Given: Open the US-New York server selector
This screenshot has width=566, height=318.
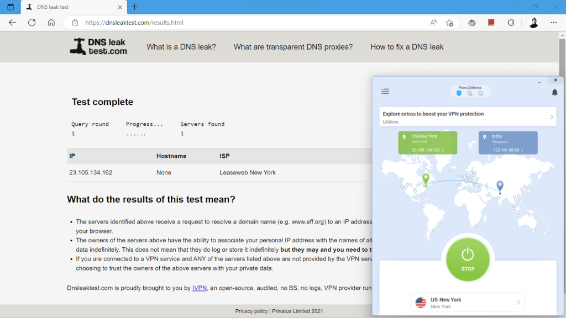Looking at the screenshot, I should coord(468,303).
